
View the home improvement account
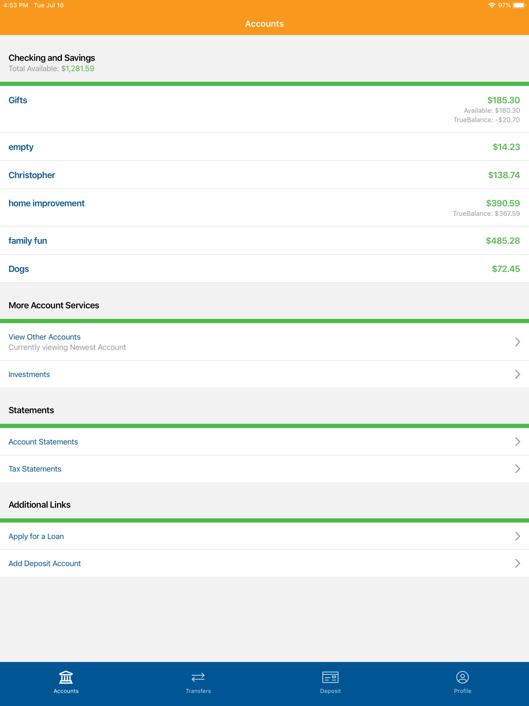point(264,207)
